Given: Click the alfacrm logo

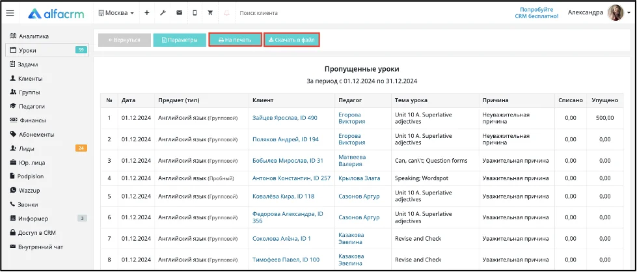Looking at the screenshot, I should (56, 14).
